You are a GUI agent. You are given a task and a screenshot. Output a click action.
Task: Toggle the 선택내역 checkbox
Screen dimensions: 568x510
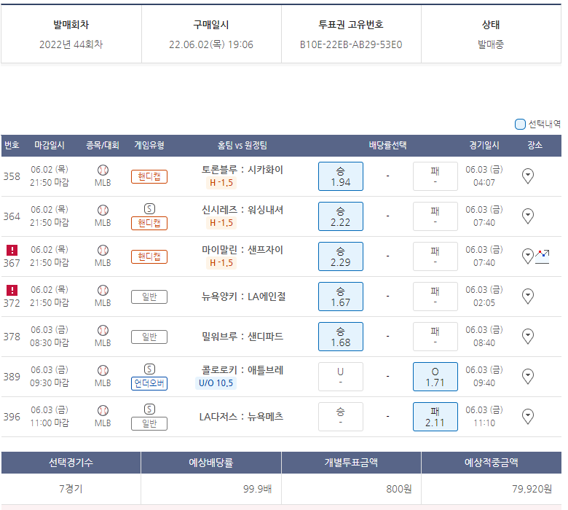pyautogui.click(x=520, y=124)
